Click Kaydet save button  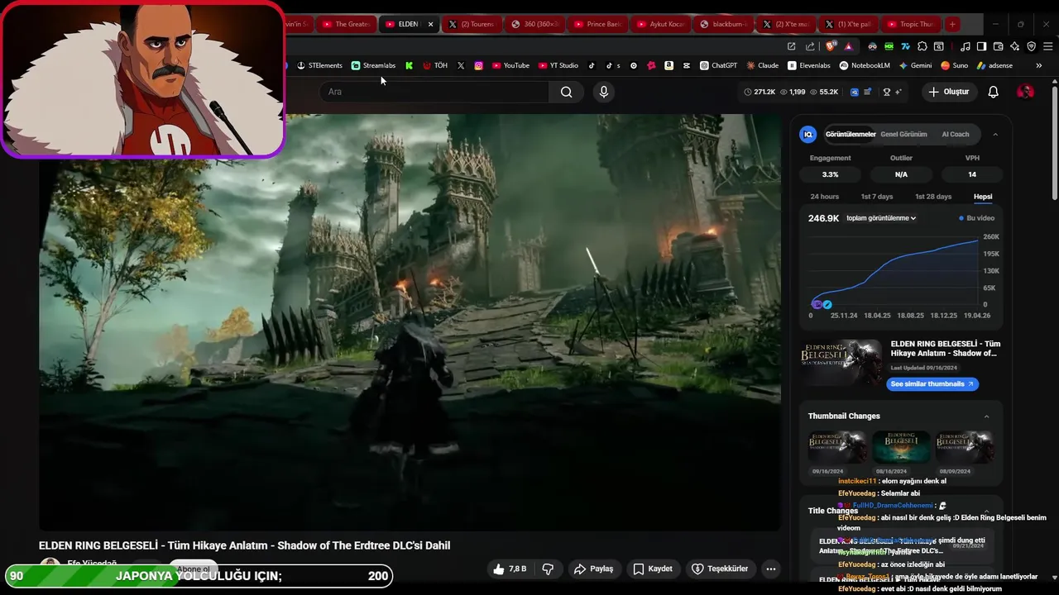click(x=652, y=569)
